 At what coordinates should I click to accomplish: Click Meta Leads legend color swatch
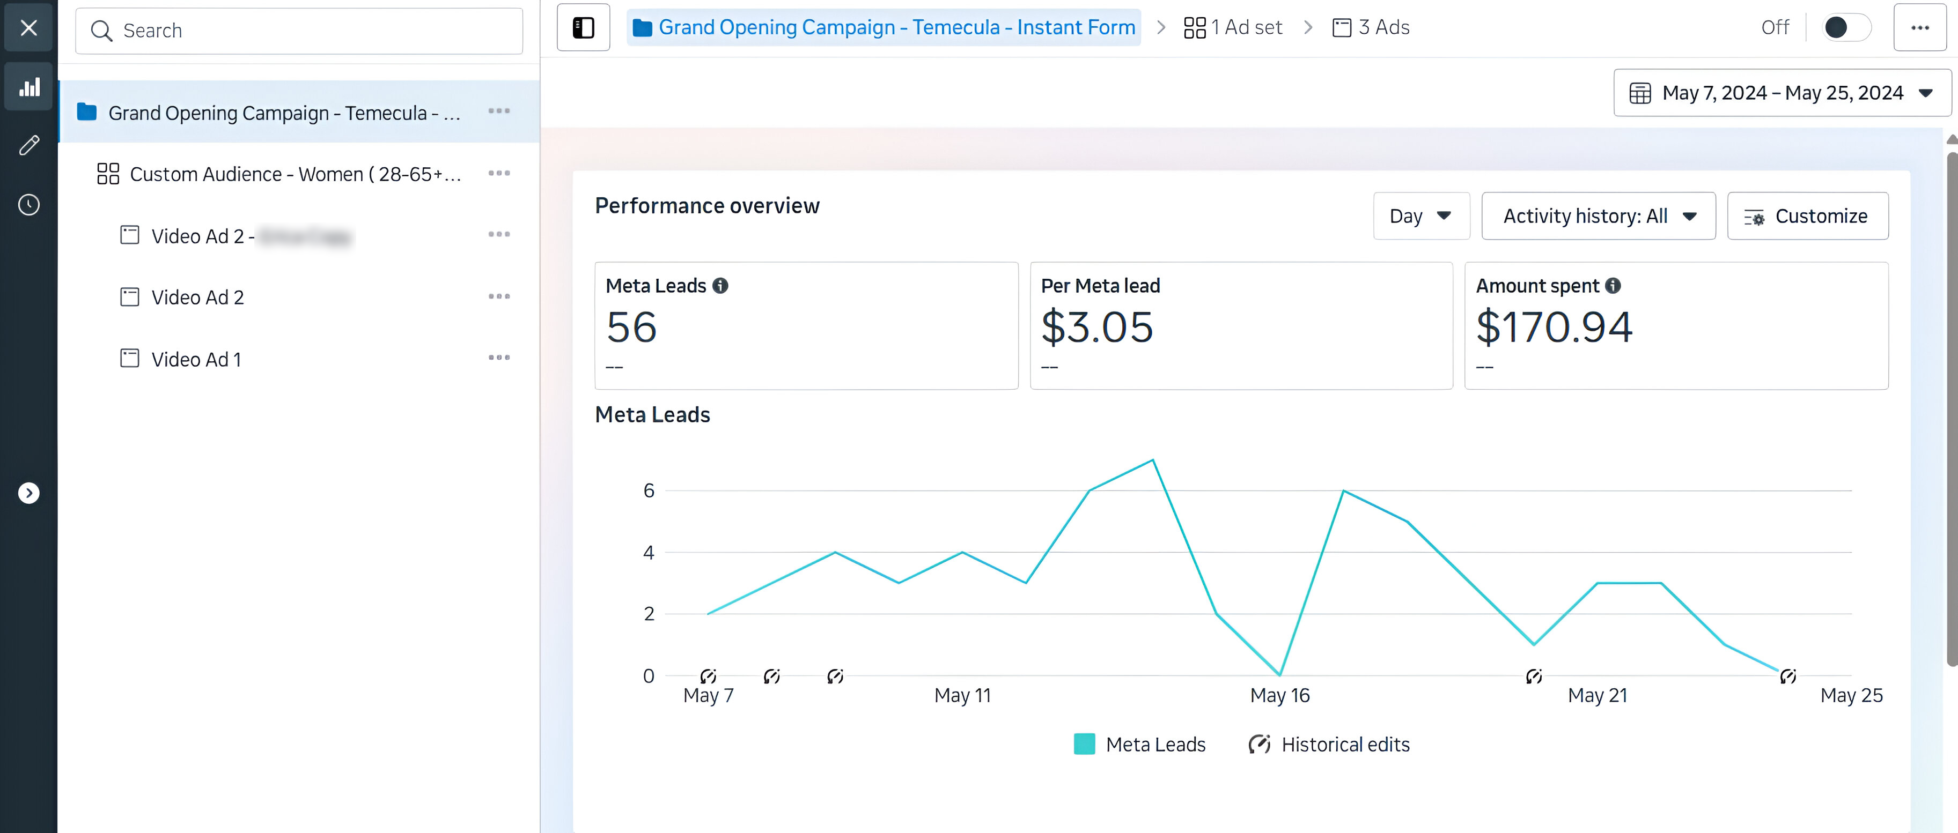(1084, 744)
